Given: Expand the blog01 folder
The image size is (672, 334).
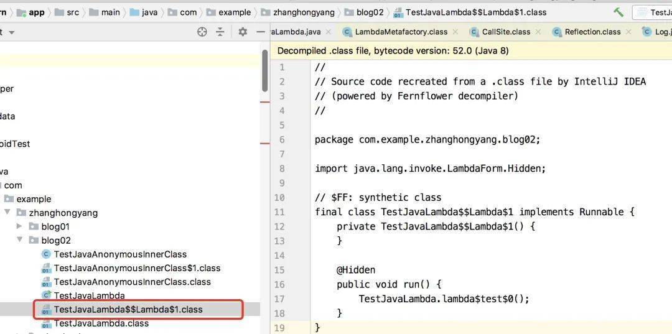Looking at the screenshot, I should point(19,226).
